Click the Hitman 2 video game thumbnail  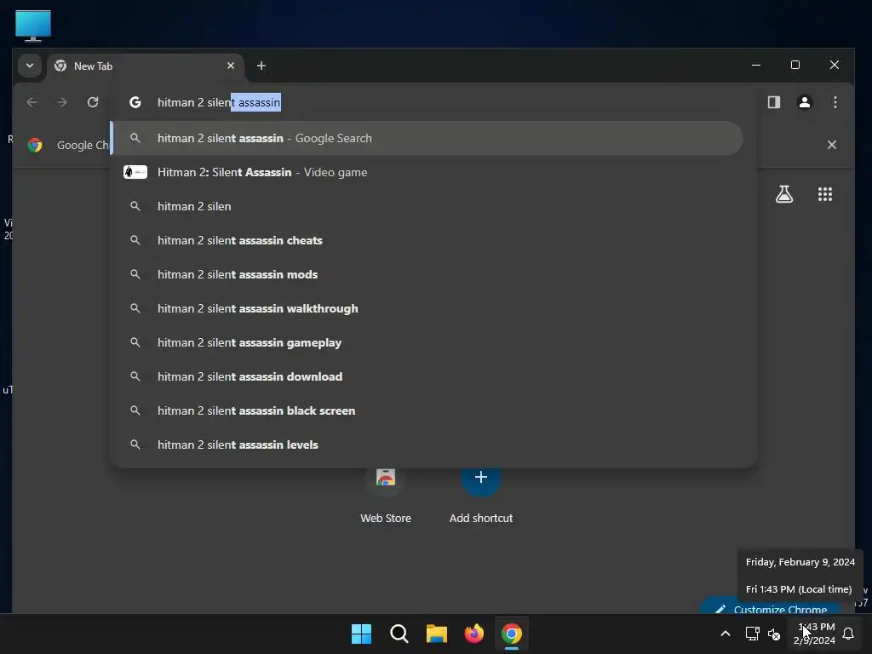pyautogui.click(x=135, y=172)
